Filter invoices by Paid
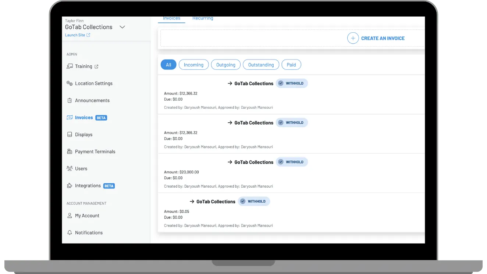 [291, 65]
